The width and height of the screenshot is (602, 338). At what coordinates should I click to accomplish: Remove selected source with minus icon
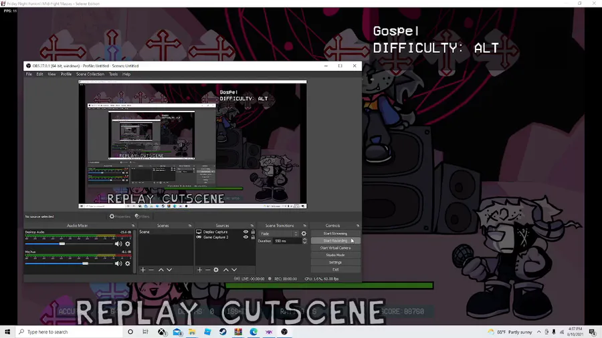pyautogui.click(x=208, y=270)
